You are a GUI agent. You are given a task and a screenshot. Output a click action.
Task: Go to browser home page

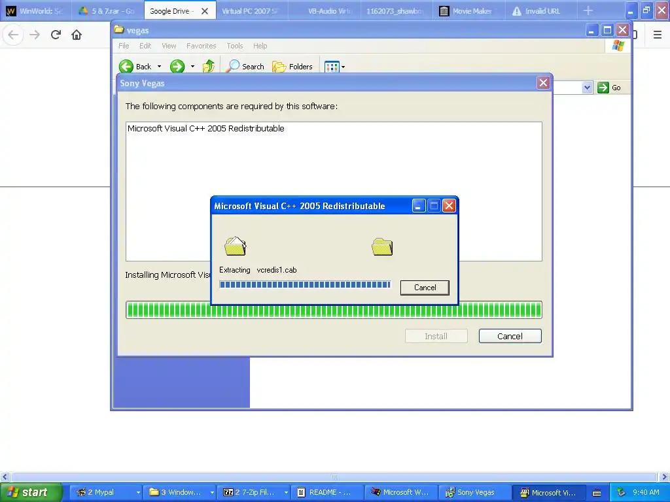(x=77, y=35)
